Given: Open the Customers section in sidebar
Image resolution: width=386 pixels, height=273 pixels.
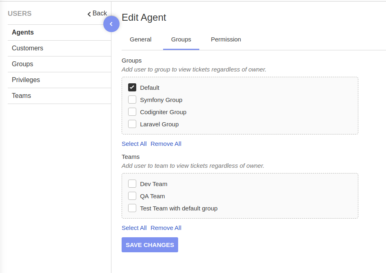Looking at the screenshot, I should [59, 48].
